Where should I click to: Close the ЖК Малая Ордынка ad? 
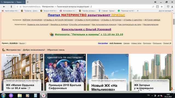click(42, 55)
